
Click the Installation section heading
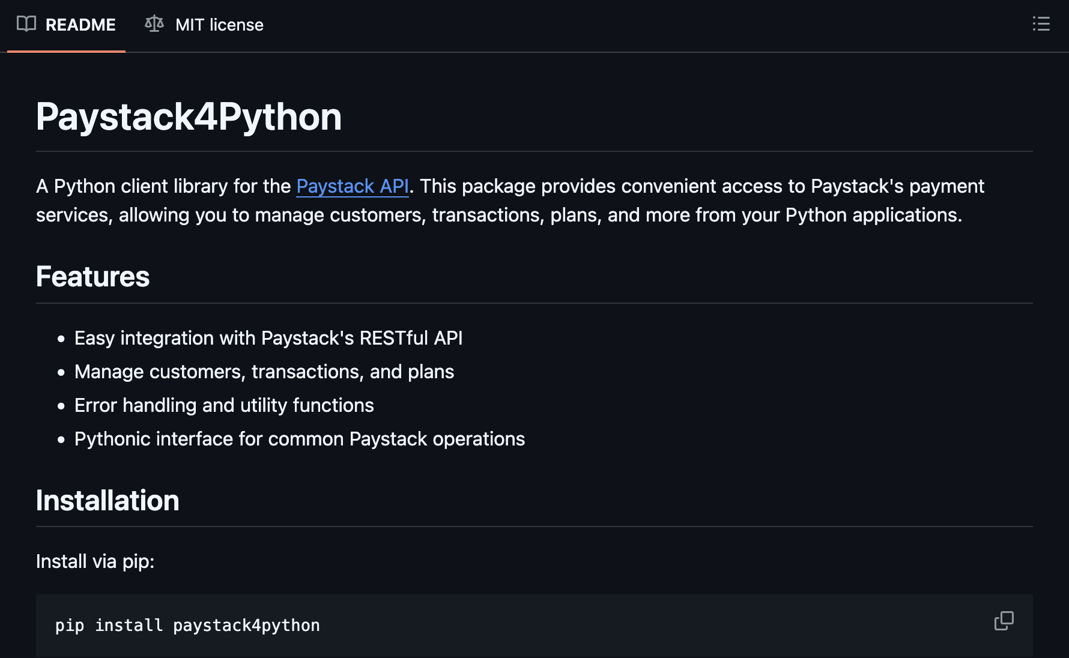pos(108,501)
